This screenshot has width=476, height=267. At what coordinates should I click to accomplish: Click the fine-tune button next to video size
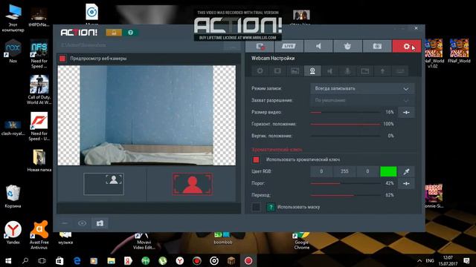[x=406, y=112]
